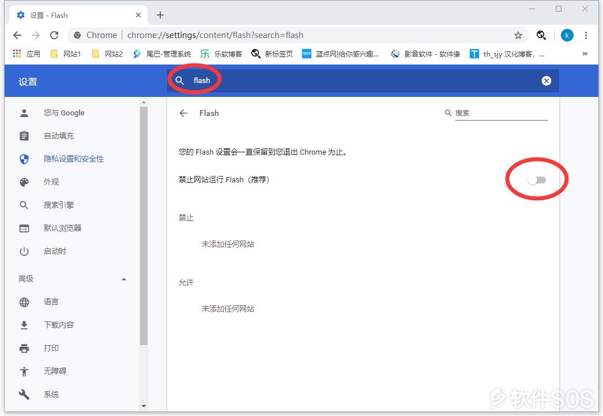This screenshot has width=603, height=416.
Task: Click the 未添加任何网站 text under 禁止
Action: pos(228,245)
